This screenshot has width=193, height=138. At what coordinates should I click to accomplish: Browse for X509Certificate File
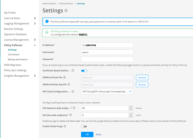(x=142, y=77)
